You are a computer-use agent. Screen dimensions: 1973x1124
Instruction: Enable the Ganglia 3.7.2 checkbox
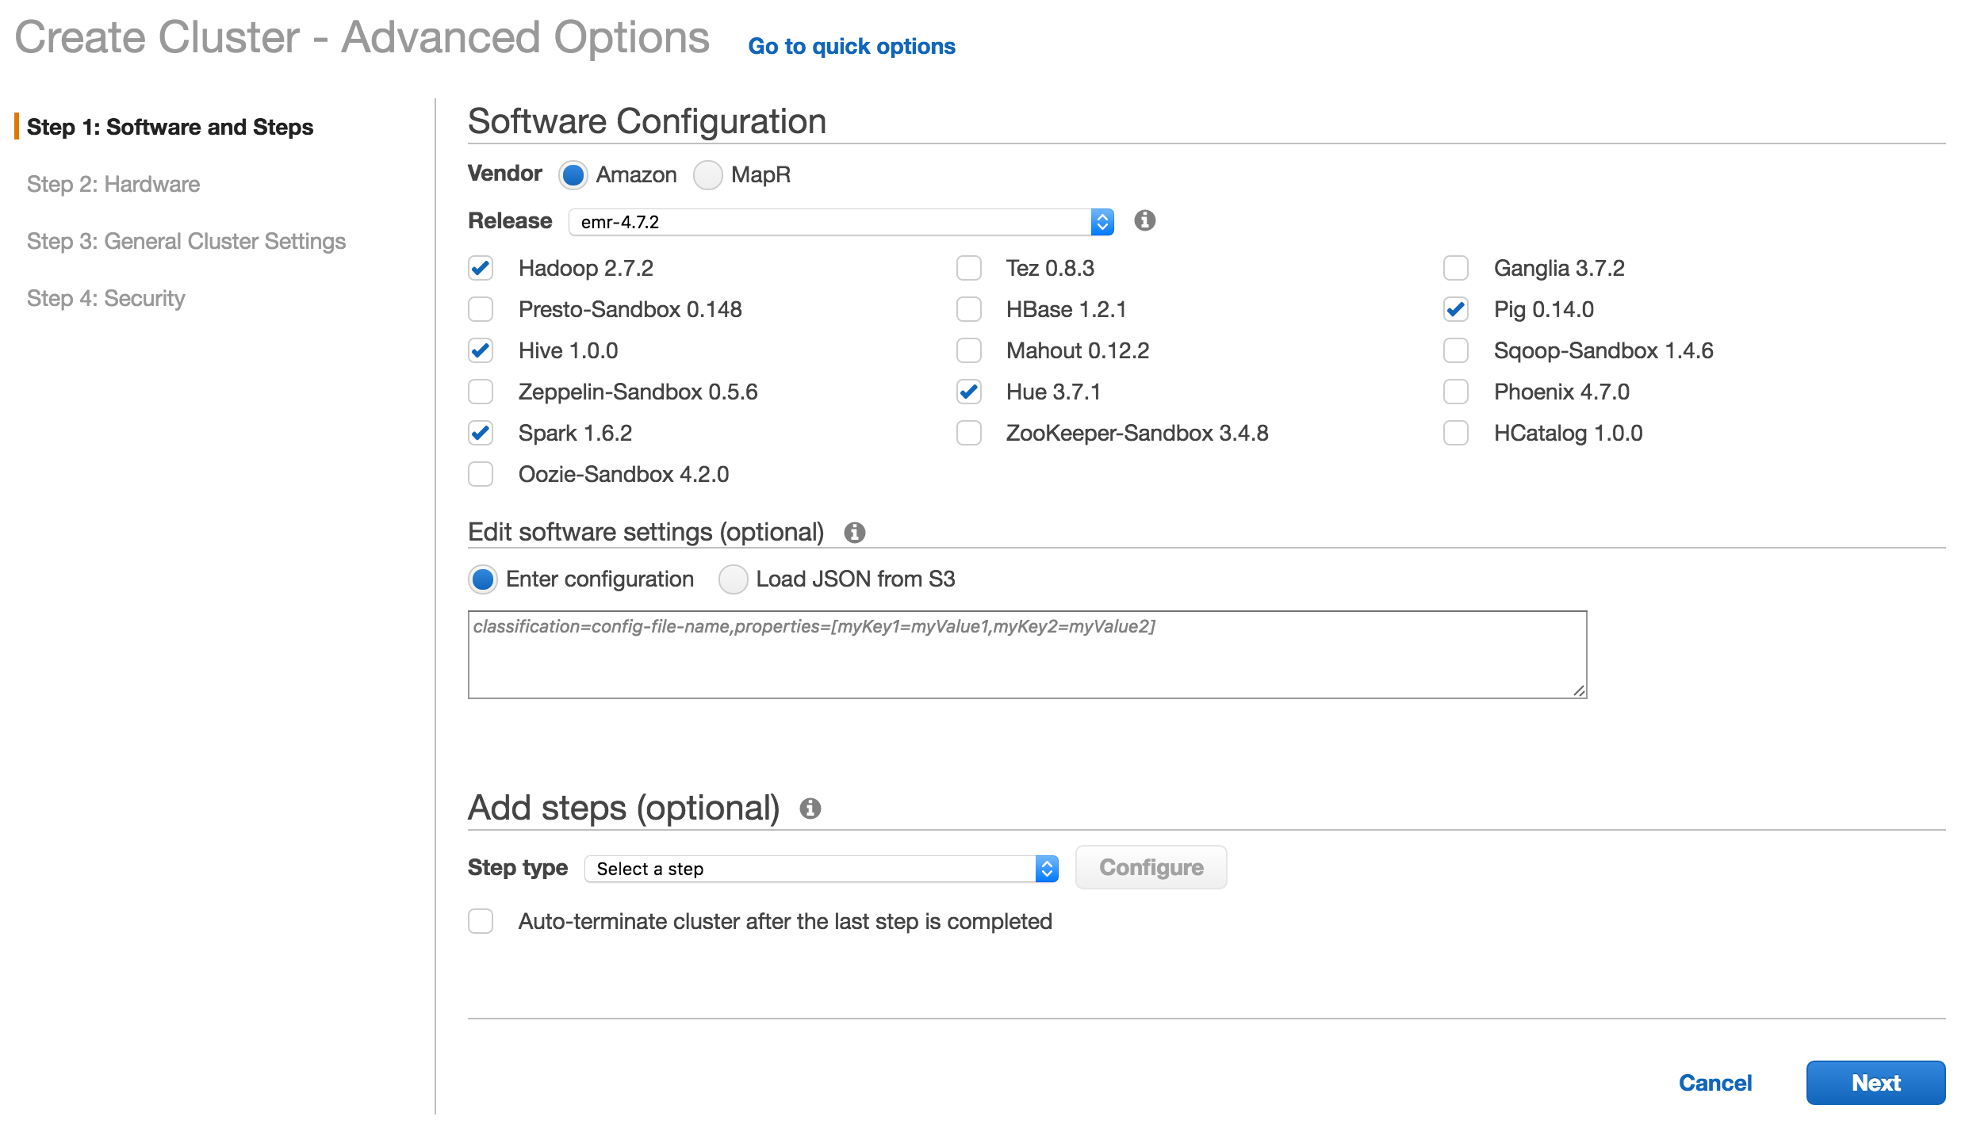(x=1456, y=268)
